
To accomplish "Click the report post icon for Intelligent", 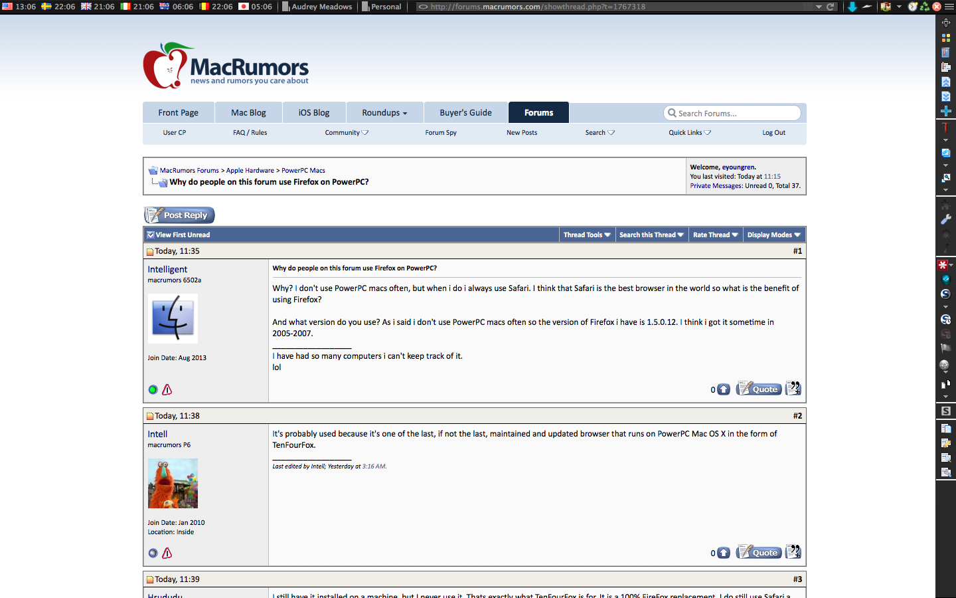I will 167,389.
